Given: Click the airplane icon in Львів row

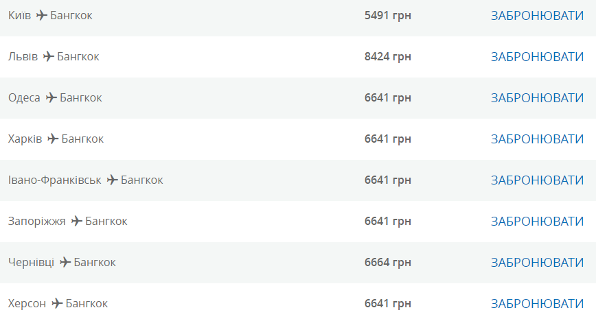Looking at the screenshot, I should (49, 56).
